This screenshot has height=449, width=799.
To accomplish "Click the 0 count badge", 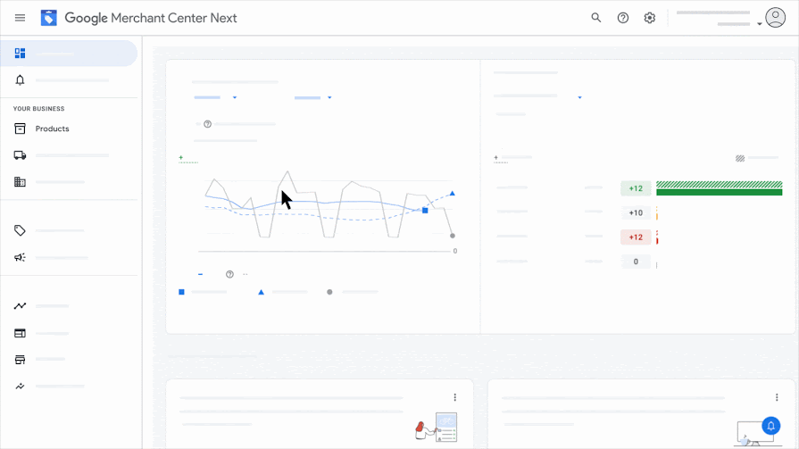I will 636,262.
